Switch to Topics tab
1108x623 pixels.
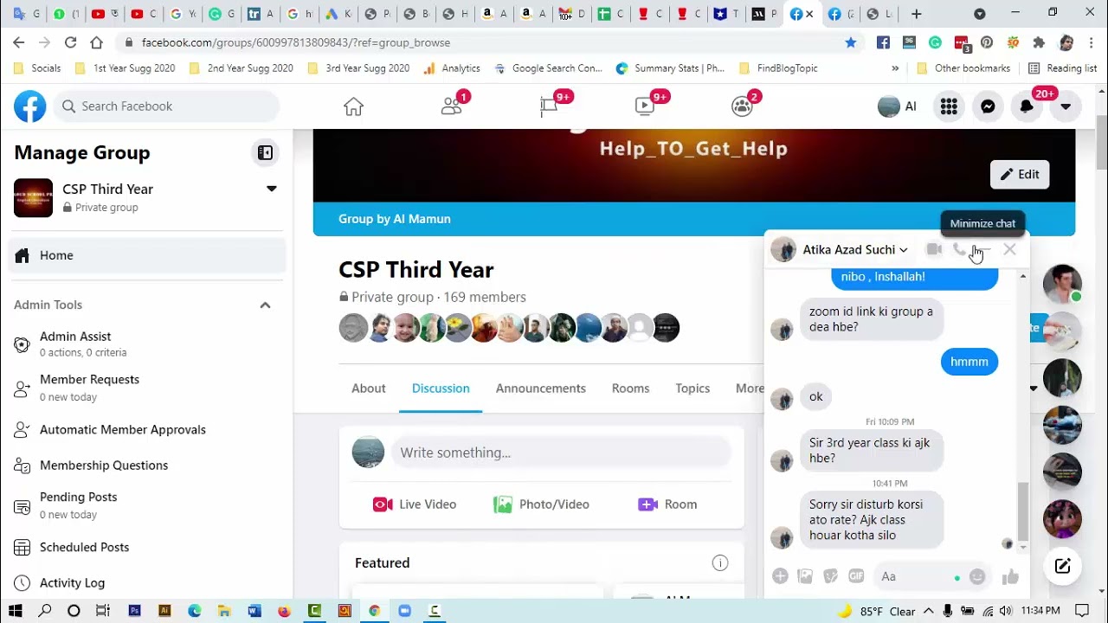[692, 389]
